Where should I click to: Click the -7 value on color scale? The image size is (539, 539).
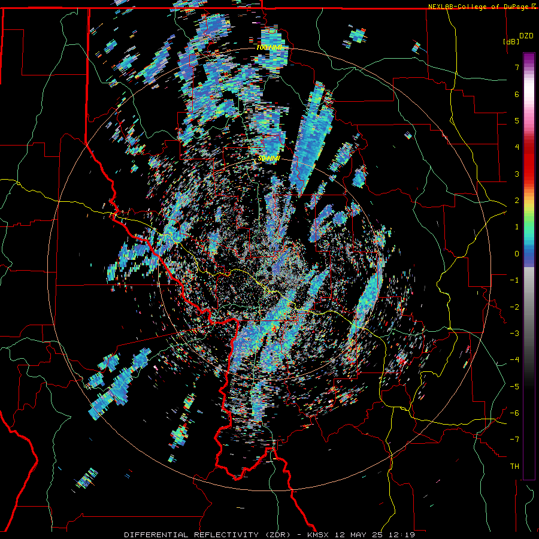click(x=514, y=440)
